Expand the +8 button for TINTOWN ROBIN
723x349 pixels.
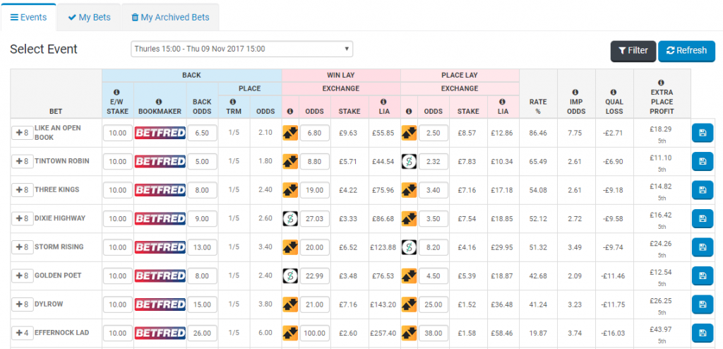coord(22,162)
